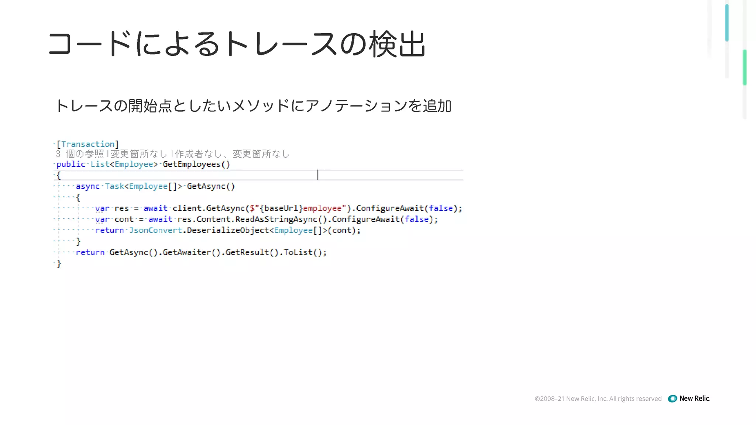Image resolution: width=756 pixels, height=425 pixels.
Task: Click the 'async' keyword in inner method
Action: (87, 186)
